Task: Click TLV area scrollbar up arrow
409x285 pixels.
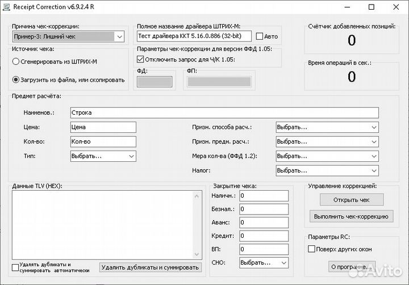Action: click(x=197, y=196)
